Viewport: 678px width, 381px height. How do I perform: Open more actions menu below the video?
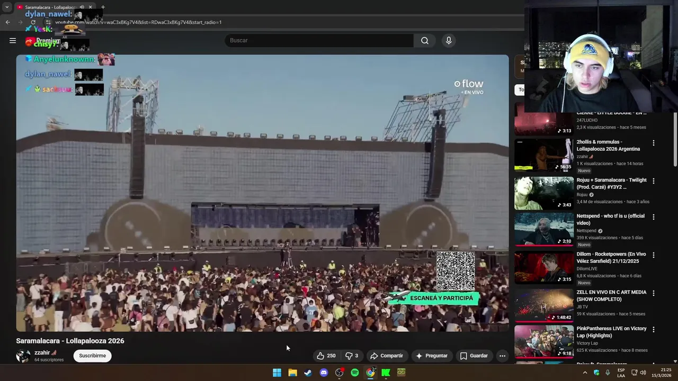(x=502, y=356)
